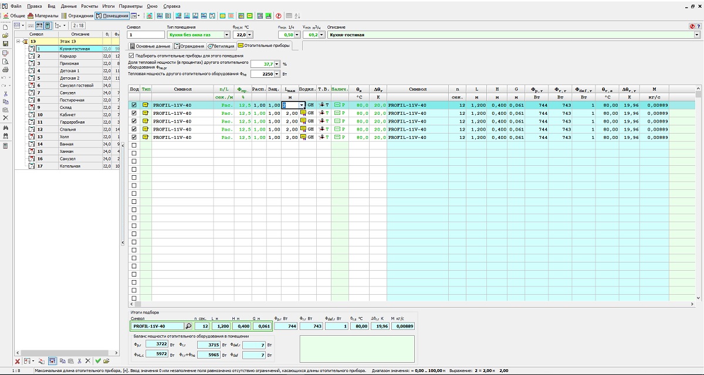704x375 pixels.
Task: Click the Символ input field containing 1
Action: (x=145, y=35)
